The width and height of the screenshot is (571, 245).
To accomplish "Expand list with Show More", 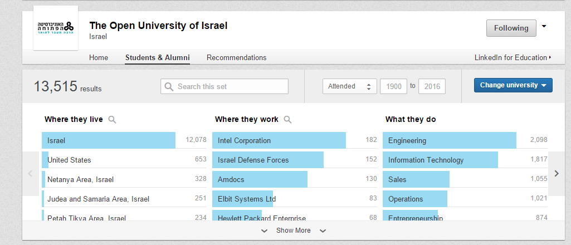I will [294, 231].
